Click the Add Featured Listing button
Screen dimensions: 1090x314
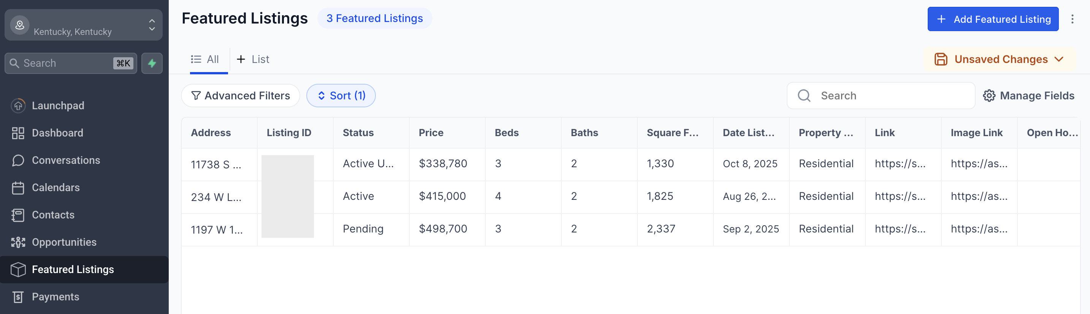pyautogui.click(x=993, y=19)
